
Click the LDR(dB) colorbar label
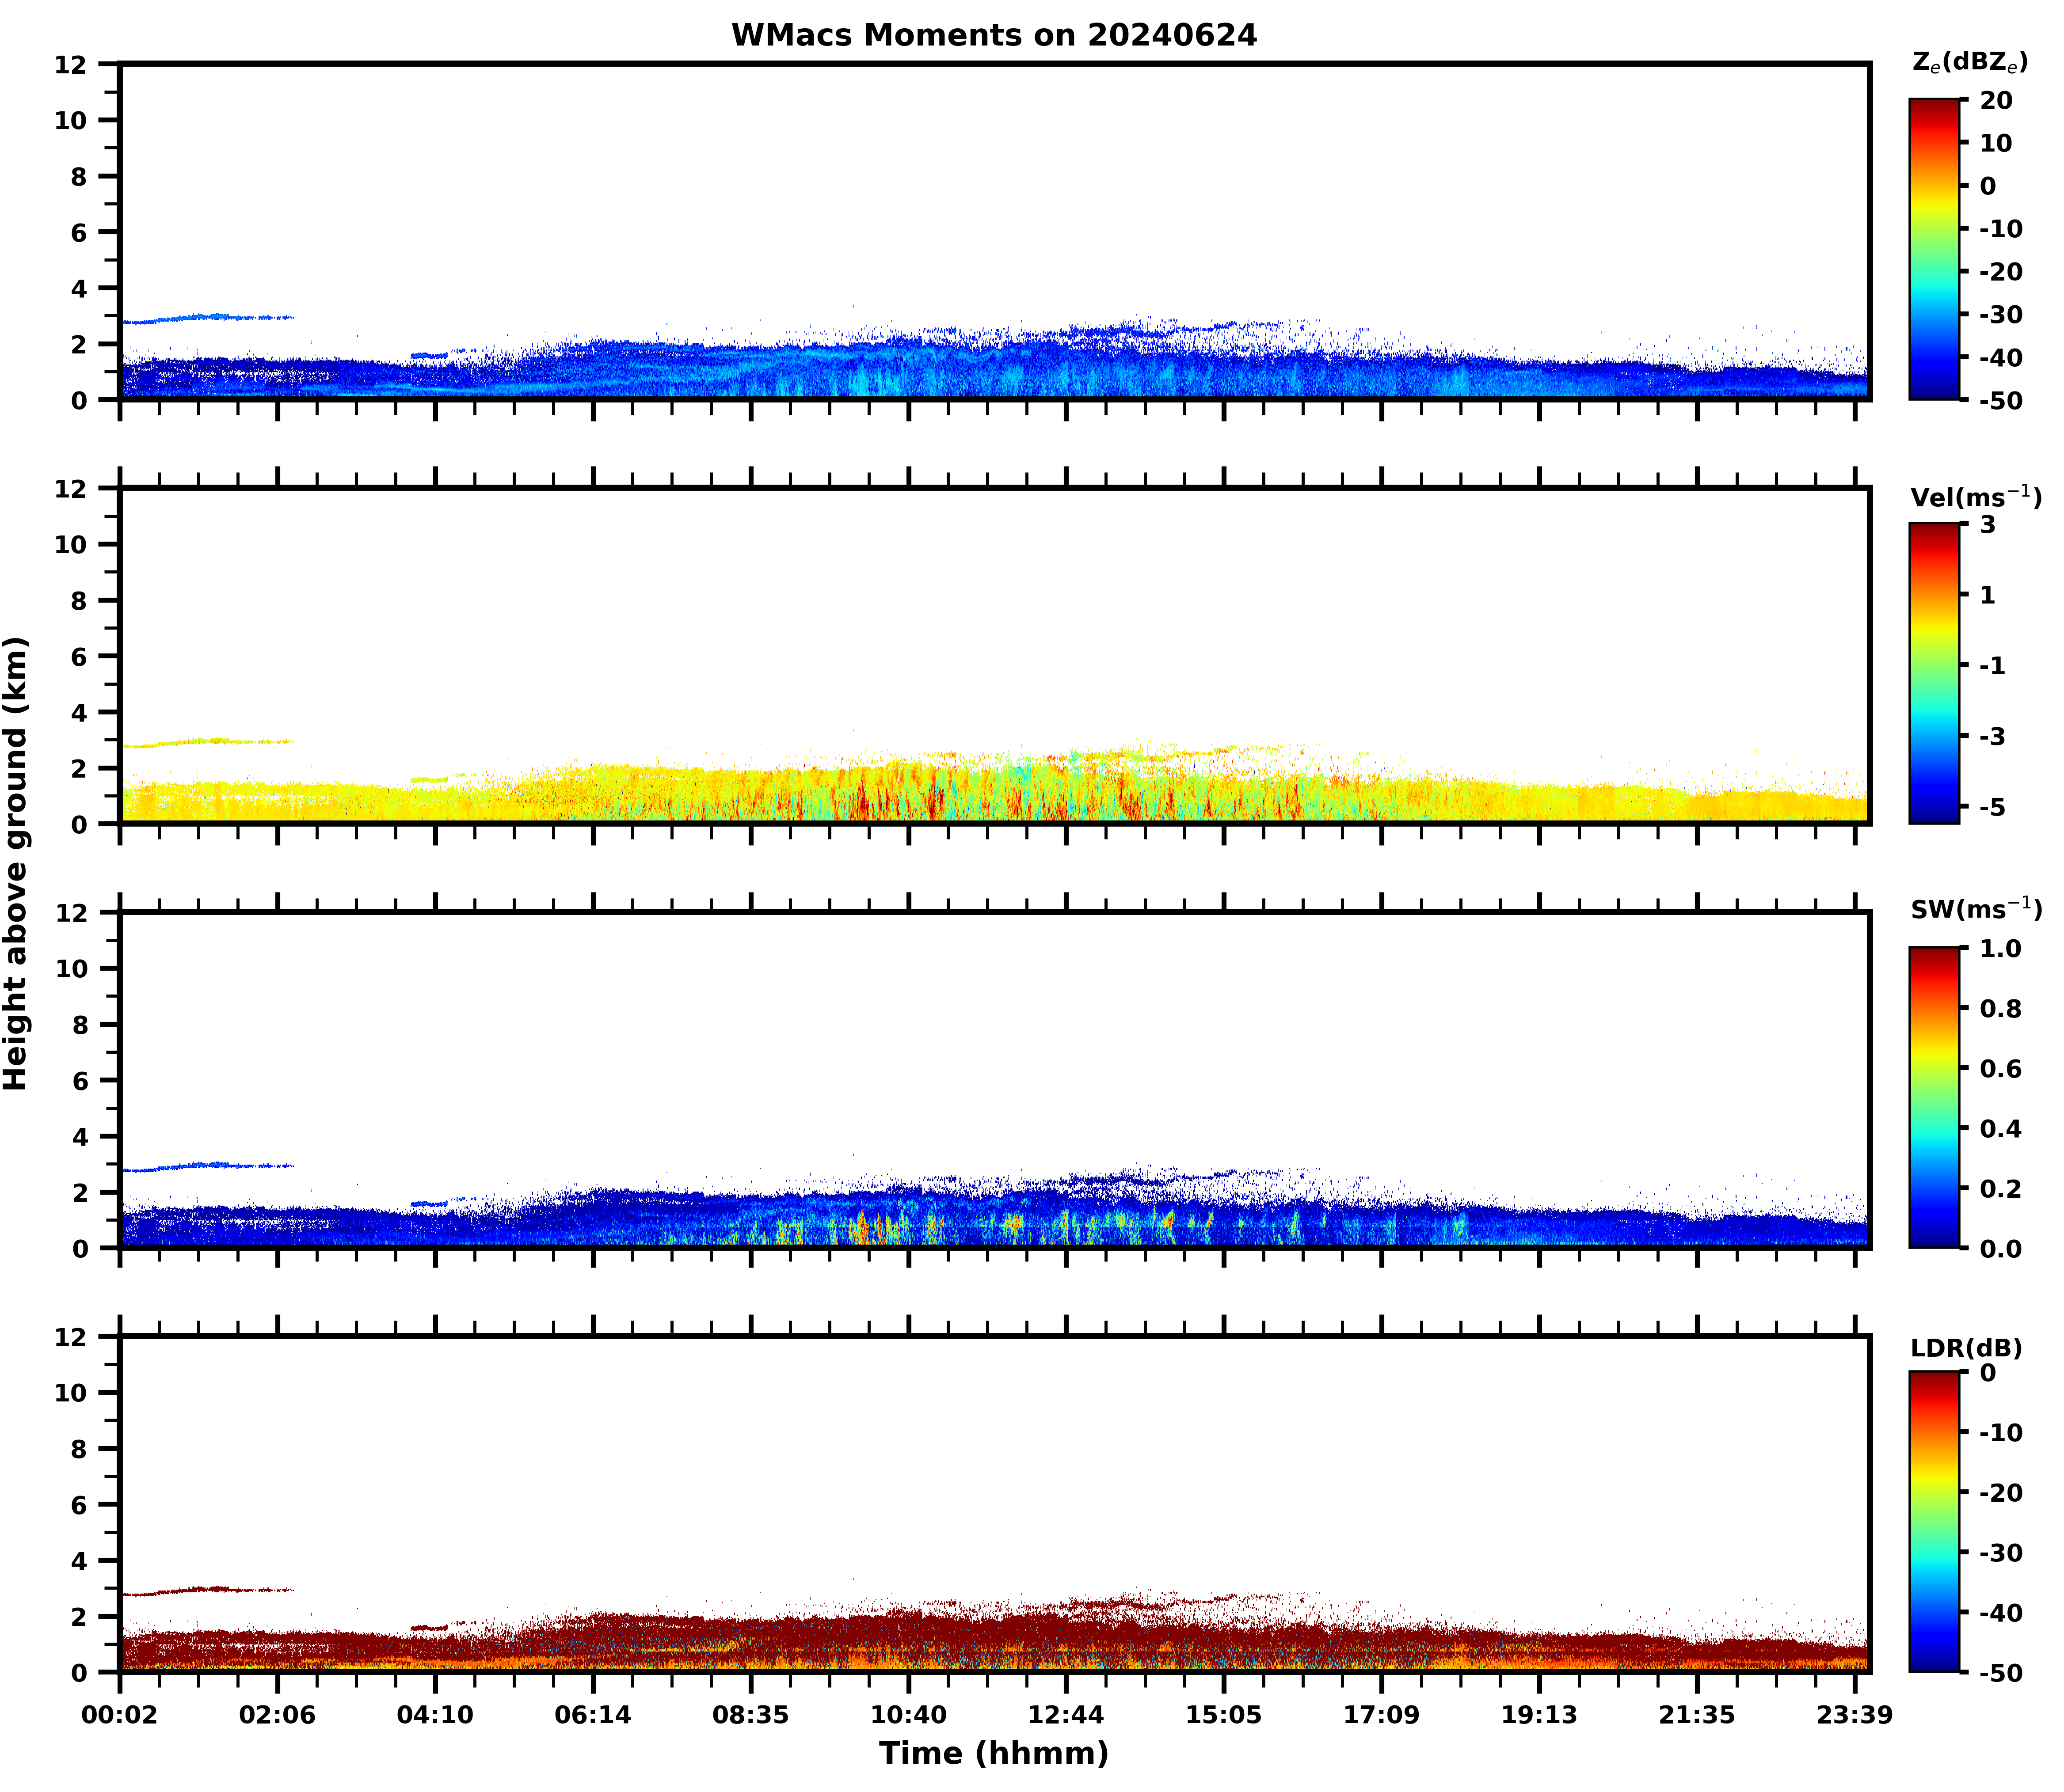(1966, 1347)
